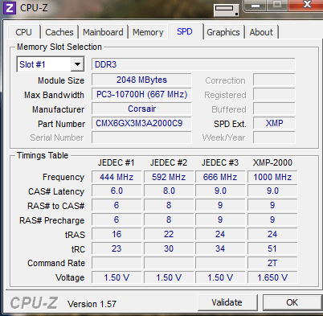Click the tRC value 34
Viewport: 323px width, 316px height.
[x=220, y=248]
